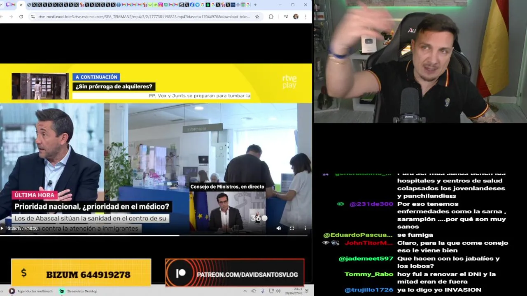
Task: Click chat username @trujillo1726
Action: coord(369,290)
